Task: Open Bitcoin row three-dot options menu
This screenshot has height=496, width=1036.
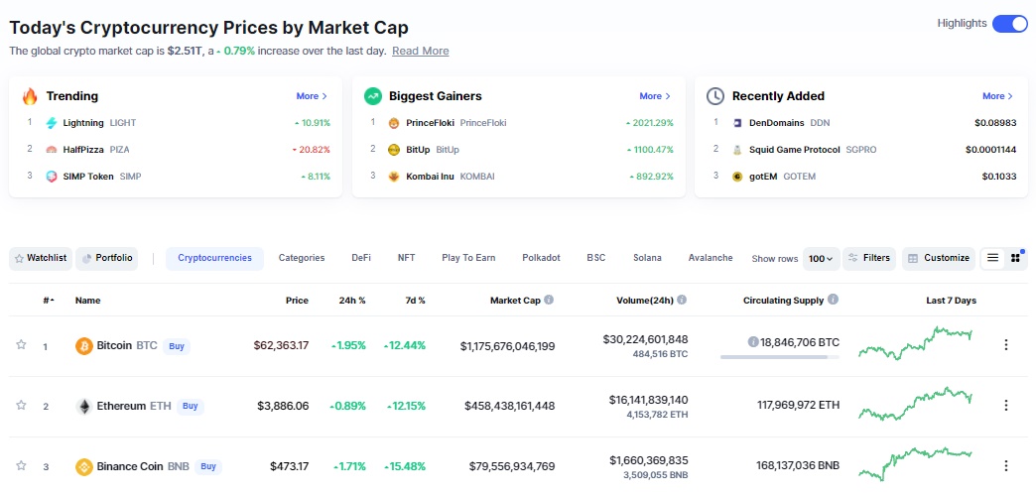Action: (x=1006, y=345)
